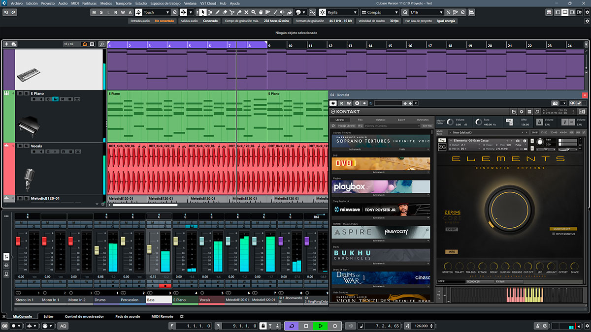This screenshot has height=332, width=591.
Task: Select the Split scissors tool
Action: pos(231,12)
